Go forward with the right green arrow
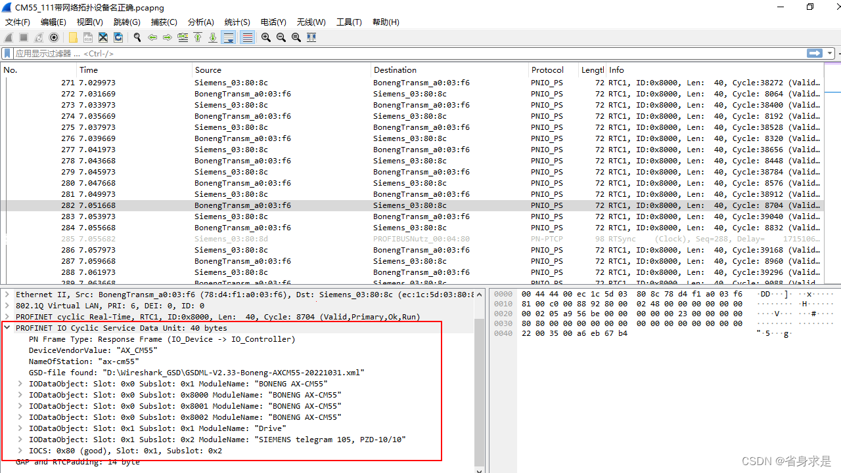 coord(168,37)
